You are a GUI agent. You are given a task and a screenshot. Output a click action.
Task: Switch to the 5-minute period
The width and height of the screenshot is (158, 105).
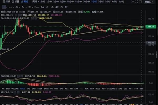tap(63, 2)
